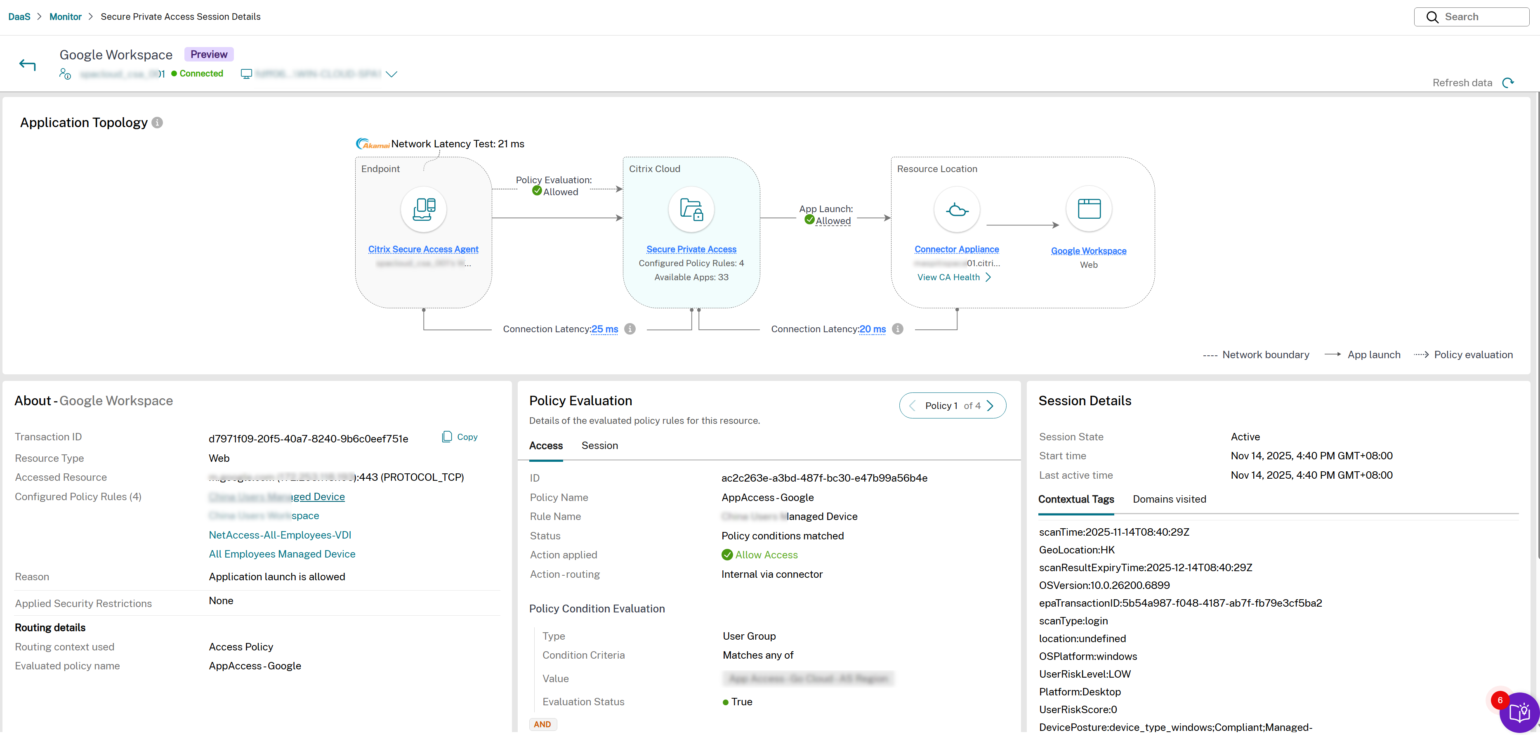The image size is (1540, 735).
Task: Click the Citrix Secure Access Agent endpoint icon
Action: tap(424, 210)
